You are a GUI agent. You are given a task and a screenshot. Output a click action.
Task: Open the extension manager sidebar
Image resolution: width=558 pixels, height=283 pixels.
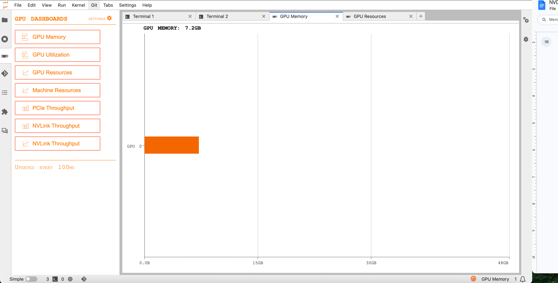[5, 112]
